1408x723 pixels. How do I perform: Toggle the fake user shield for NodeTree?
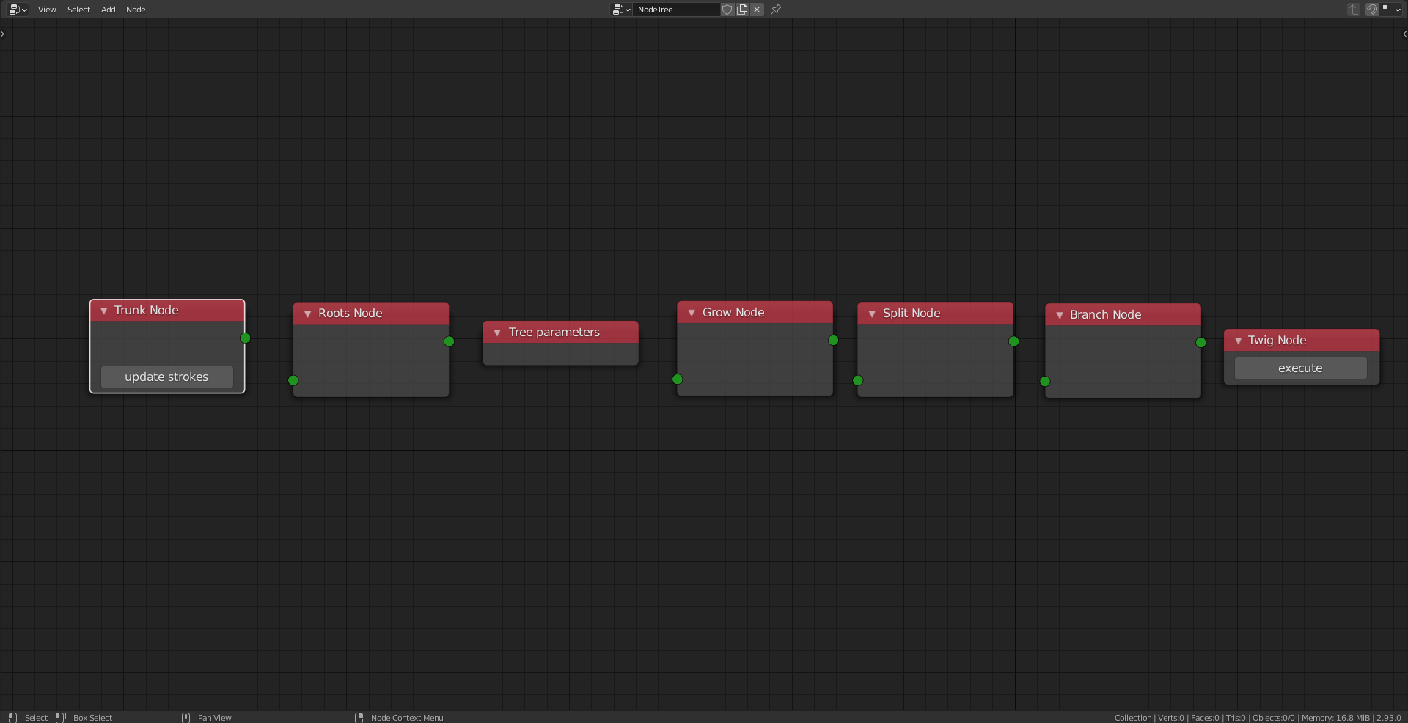tap(727, 10)
